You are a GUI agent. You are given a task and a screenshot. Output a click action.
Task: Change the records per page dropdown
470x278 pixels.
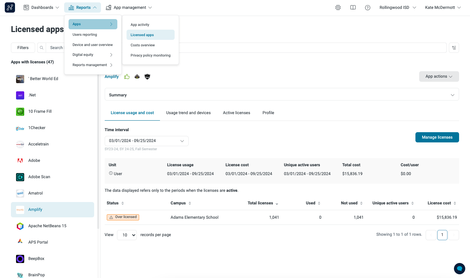pyautogui.click(x=127, y=235)
